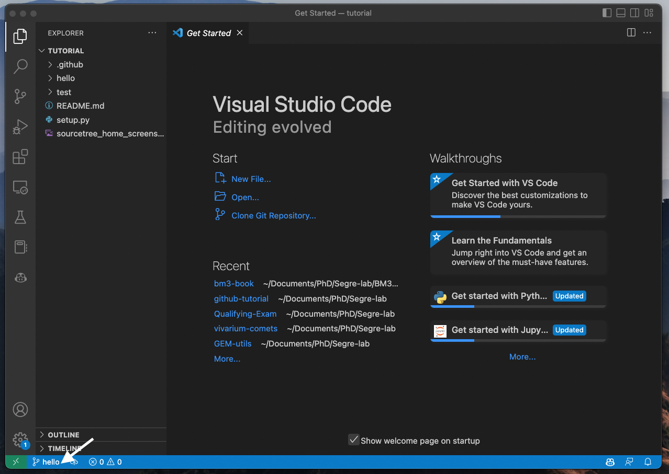Open recent project Qualifying-Exam
Image resolution: width=669 pixels, height=474 pixels.
coord(246,314)
